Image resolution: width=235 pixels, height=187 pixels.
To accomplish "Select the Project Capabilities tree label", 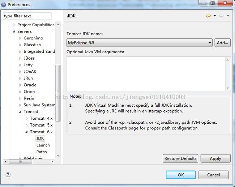I will pos(36,25).
